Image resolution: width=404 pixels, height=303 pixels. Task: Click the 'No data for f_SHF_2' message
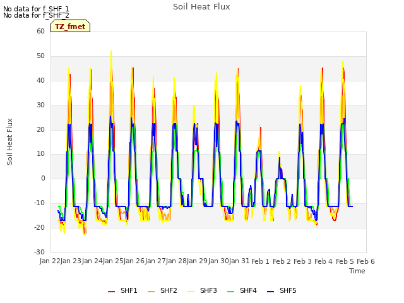click(36, 15)
